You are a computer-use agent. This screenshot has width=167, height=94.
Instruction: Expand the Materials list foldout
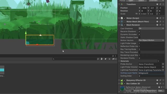click(119, 61)
